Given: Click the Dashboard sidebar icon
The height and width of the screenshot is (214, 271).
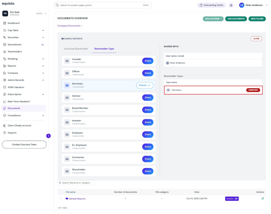Looking at the screenshot, I should click(x=5, y=23).
